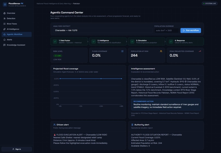Image resolution: width=221 pixels, height=153 pixels.
Task: Focus the Population Override input field
Action: tap(166, 30)
